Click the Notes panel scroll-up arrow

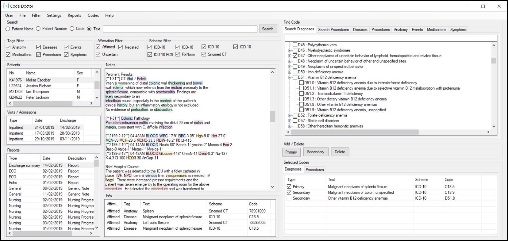pos(272,72)
